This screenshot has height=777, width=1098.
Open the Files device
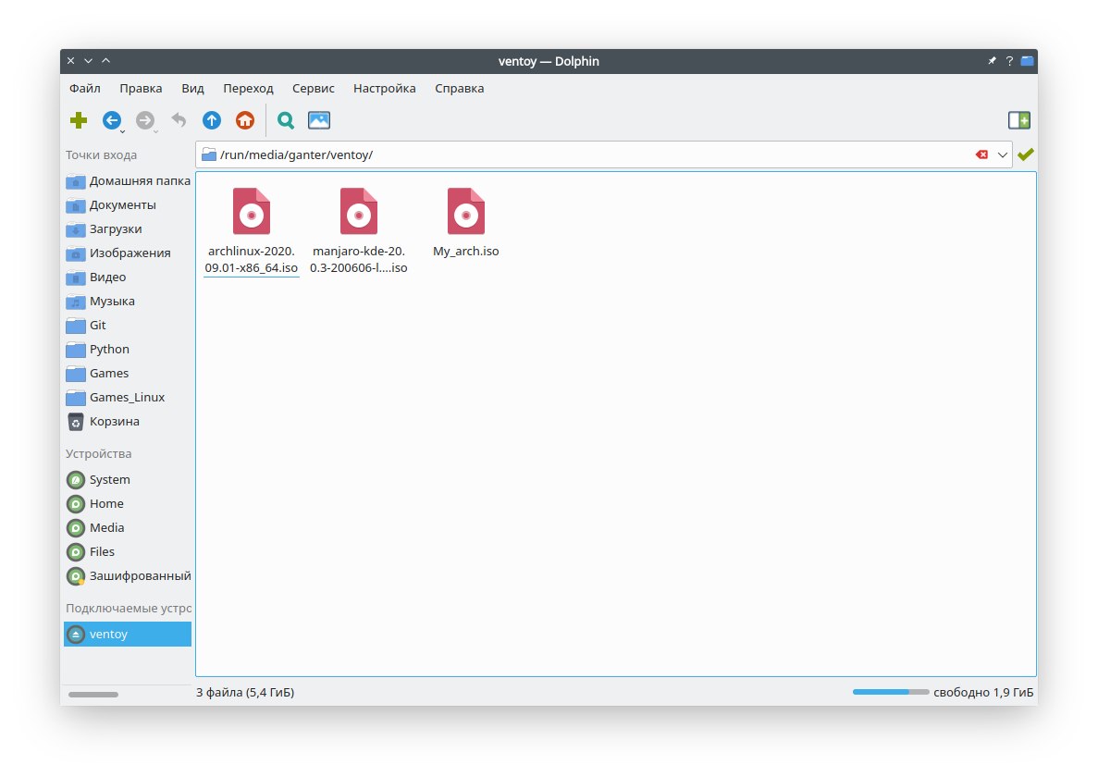[128, 551]
